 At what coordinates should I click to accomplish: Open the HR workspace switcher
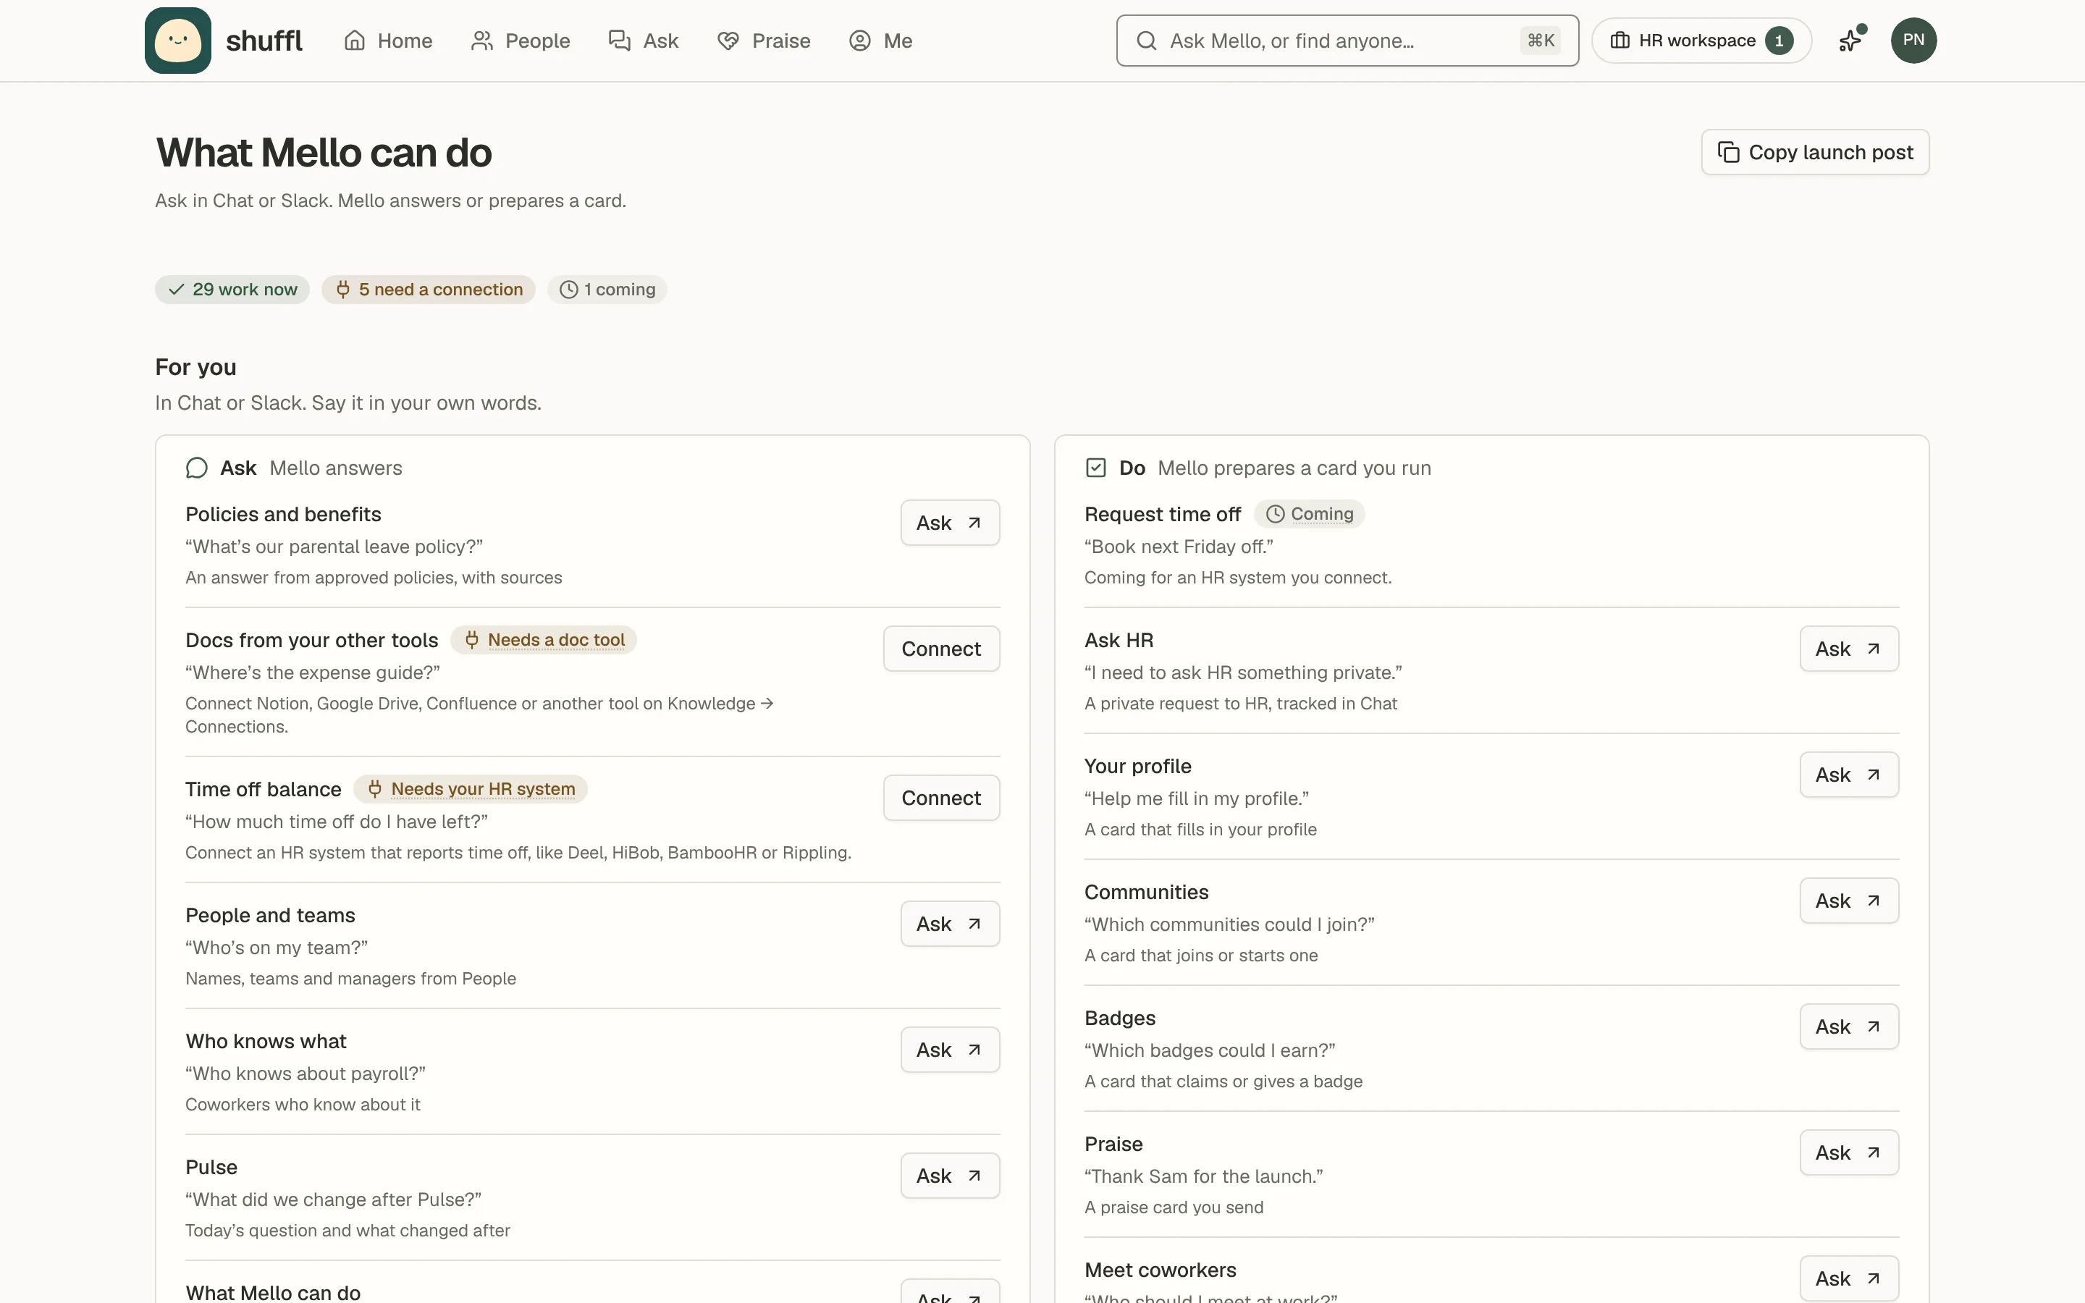coord(1701,41)
